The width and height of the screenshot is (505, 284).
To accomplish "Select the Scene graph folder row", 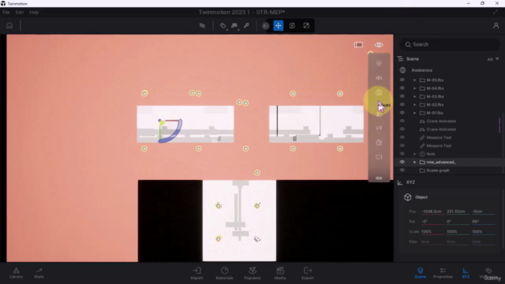I will [449, 170].
